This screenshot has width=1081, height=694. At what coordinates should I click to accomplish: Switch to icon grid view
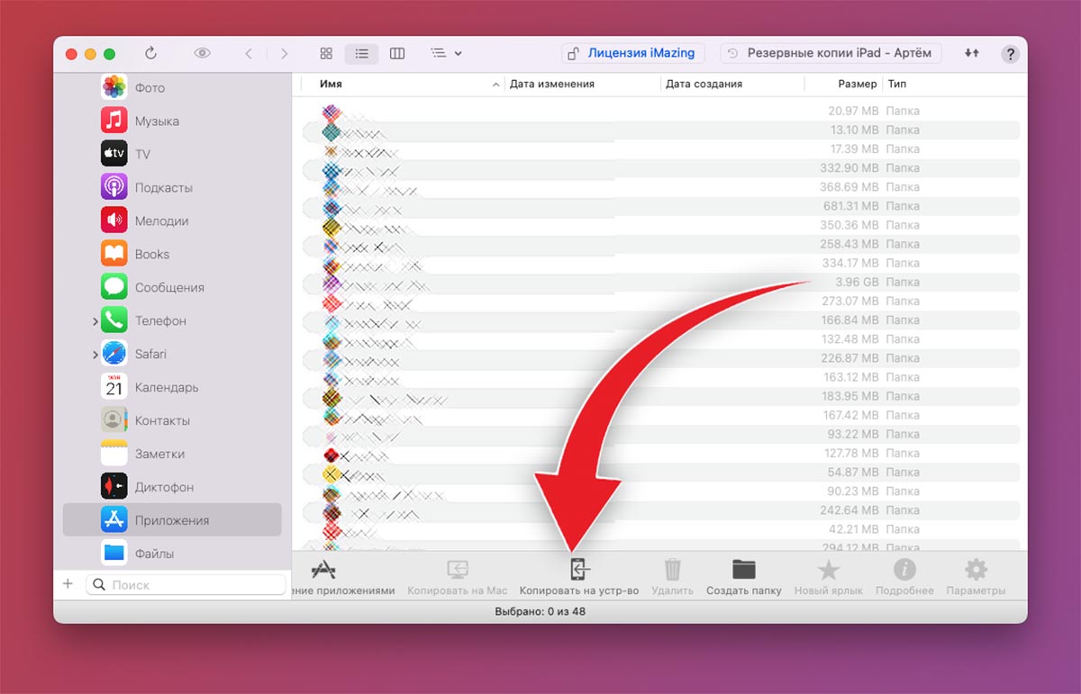tap(326, 53)
